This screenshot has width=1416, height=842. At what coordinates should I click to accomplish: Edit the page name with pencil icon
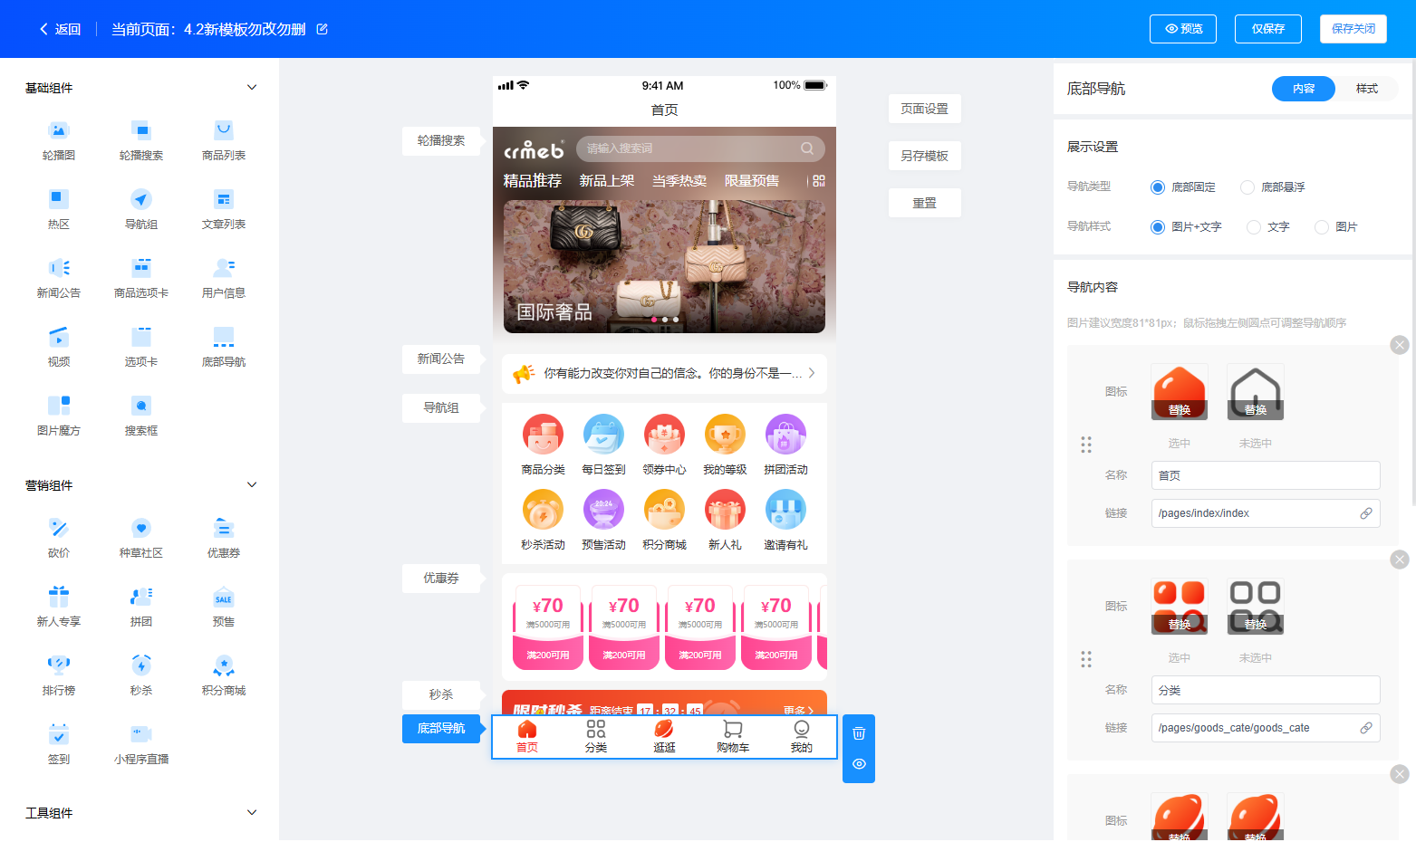coord(322,29)
